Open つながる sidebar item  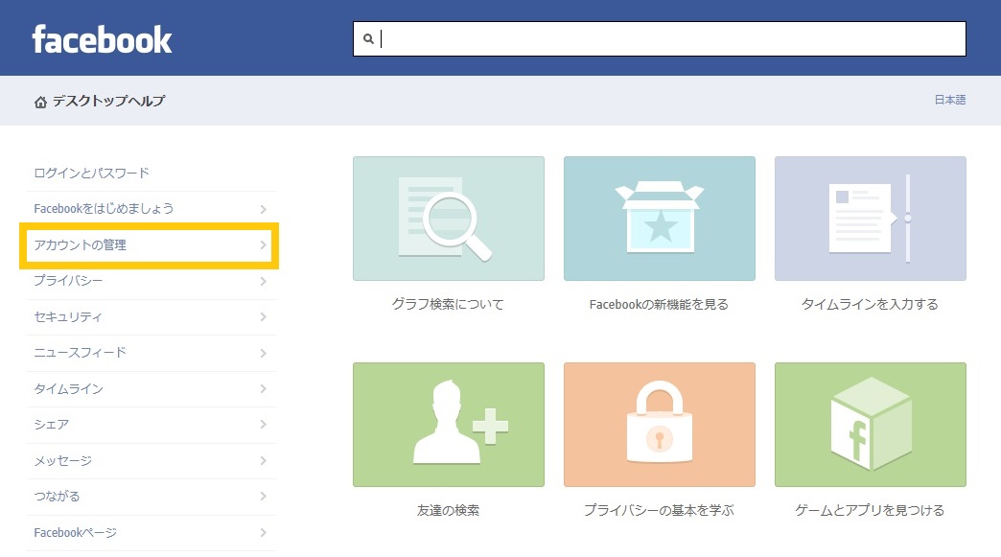tap(151, 497)
